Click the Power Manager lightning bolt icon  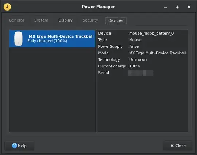(7, 7)
